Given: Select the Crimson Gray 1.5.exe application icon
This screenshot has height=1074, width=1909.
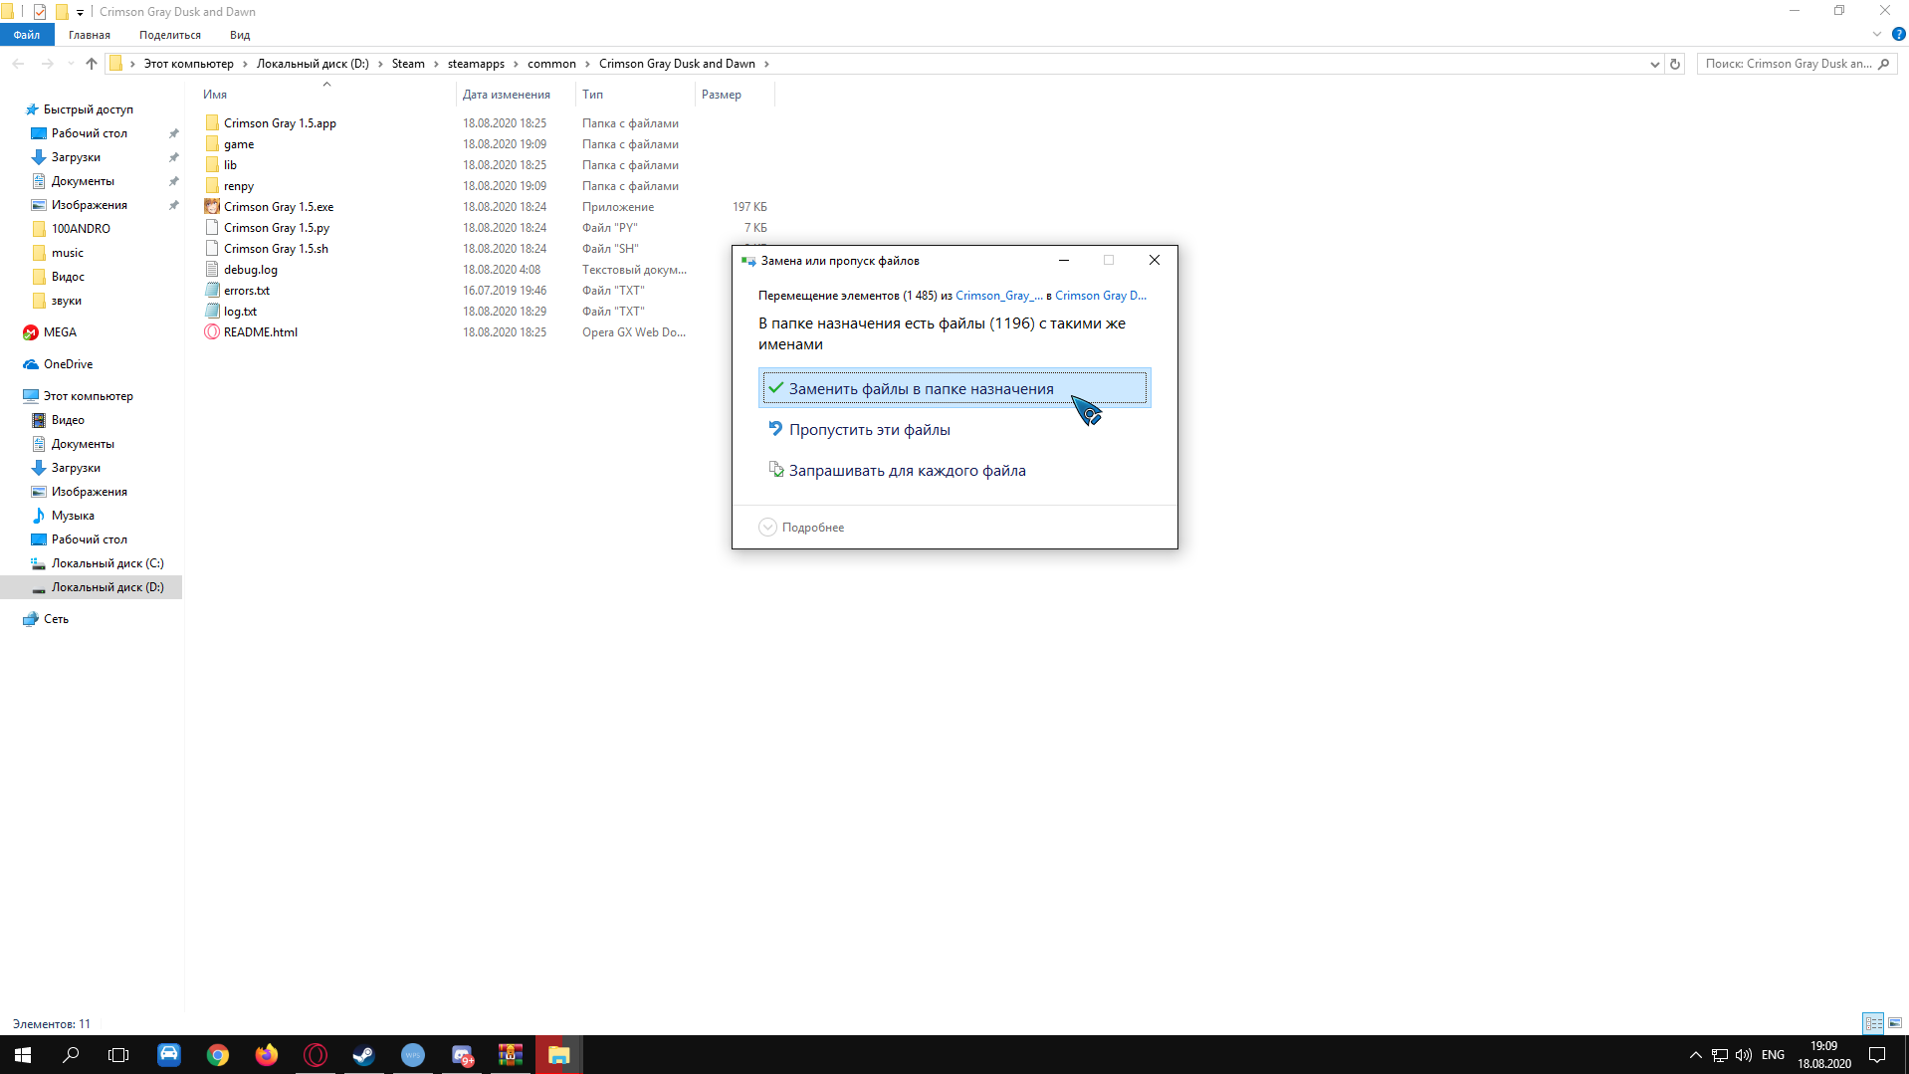Looking at the screenshot, I should pyautogui.click(x=212, y=207).
